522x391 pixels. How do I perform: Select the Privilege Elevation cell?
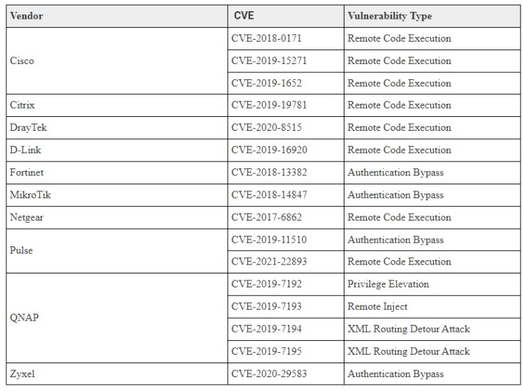click(x=388, y=284)
